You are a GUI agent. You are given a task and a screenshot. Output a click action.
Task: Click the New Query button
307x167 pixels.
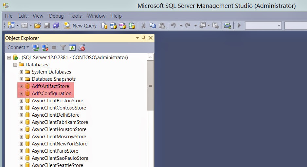81,25
